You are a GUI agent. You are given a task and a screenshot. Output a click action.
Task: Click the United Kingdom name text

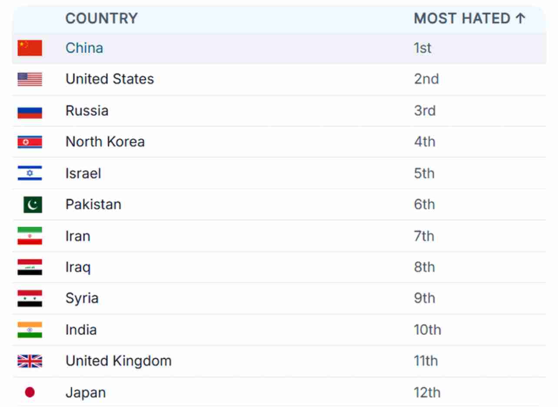(118, 361)
